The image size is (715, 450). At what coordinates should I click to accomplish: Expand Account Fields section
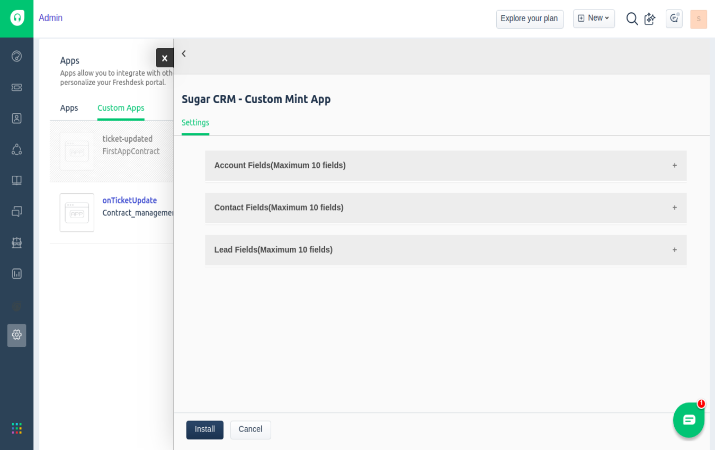pos(446,166)
